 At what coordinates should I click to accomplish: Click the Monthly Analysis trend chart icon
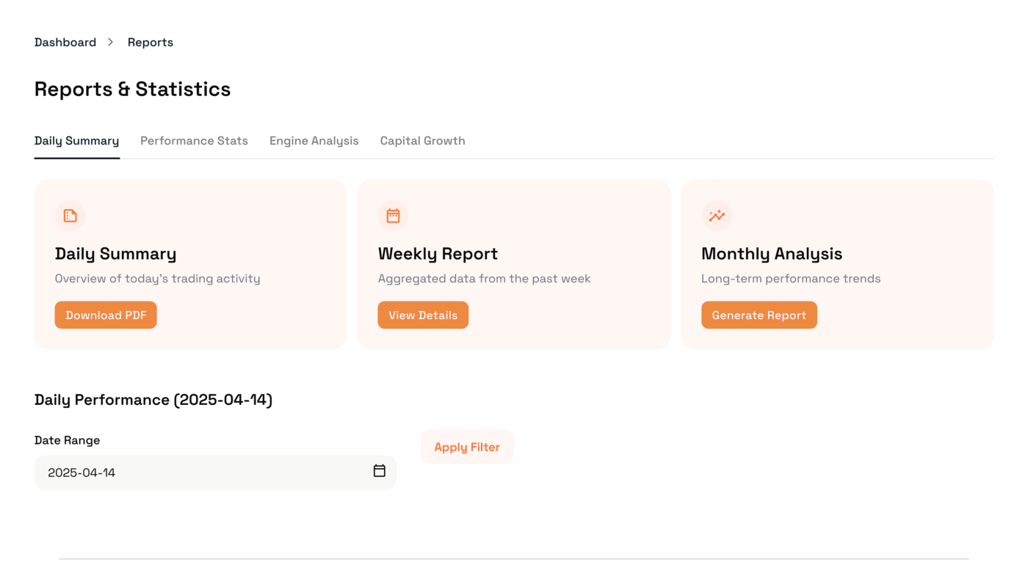coord(717,216)
